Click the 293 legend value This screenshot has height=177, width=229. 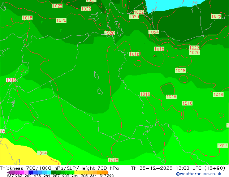66,176
